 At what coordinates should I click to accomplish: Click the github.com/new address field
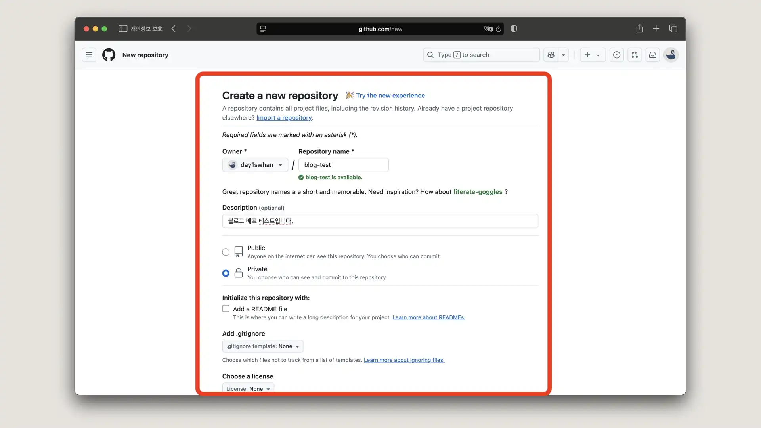(380, 29)
